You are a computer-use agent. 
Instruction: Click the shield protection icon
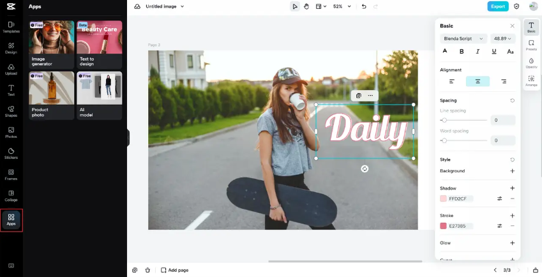pyautogui.click(x=516, y=6)
